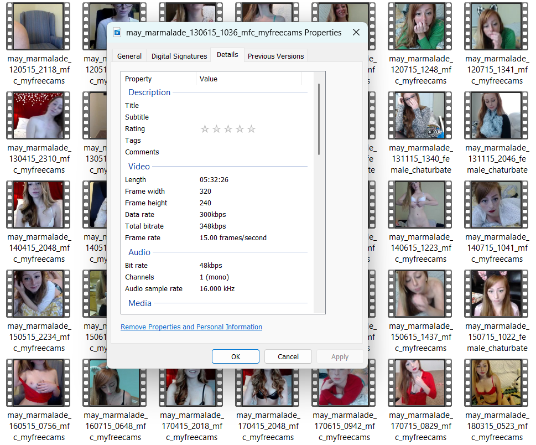Screen dimensions: 536x445
Task: Open the Digital Signatures tab
Action: coord(179,56)
